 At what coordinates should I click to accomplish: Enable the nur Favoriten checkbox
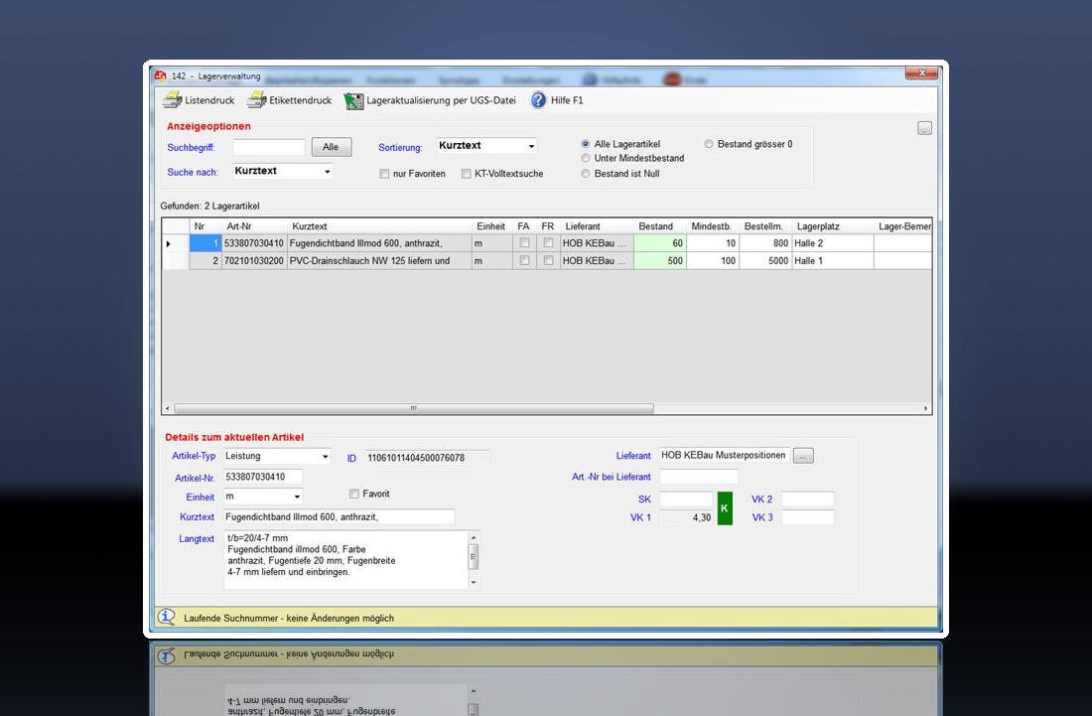pos(384,174)
